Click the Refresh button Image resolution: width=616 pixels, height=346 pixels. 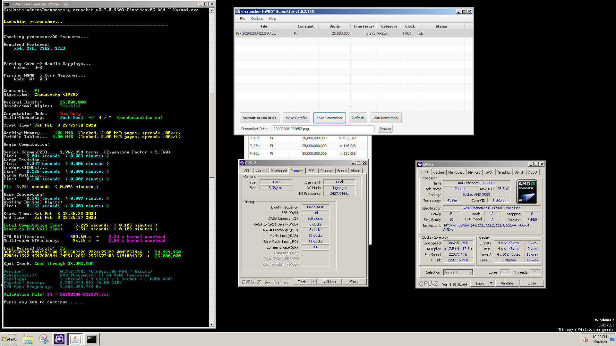click(358, 118)
